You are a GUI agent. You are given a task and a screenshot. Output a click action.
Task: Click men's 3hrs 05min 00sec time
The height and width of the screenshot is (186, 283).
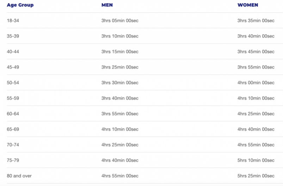click(x=120, y=20)
